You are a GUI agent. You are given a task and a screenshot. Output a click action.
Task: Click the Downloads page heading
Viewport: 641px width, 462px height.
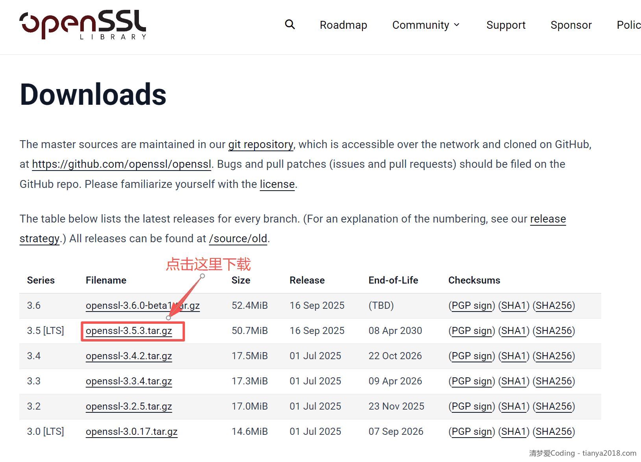(93, 95)
